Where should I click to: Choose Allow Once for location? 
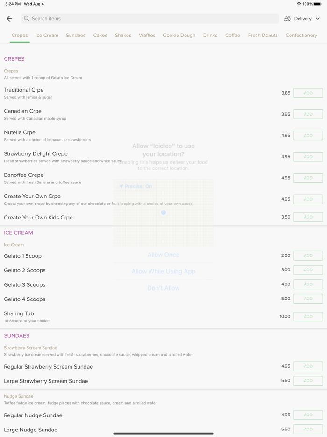tap(163, 255)
